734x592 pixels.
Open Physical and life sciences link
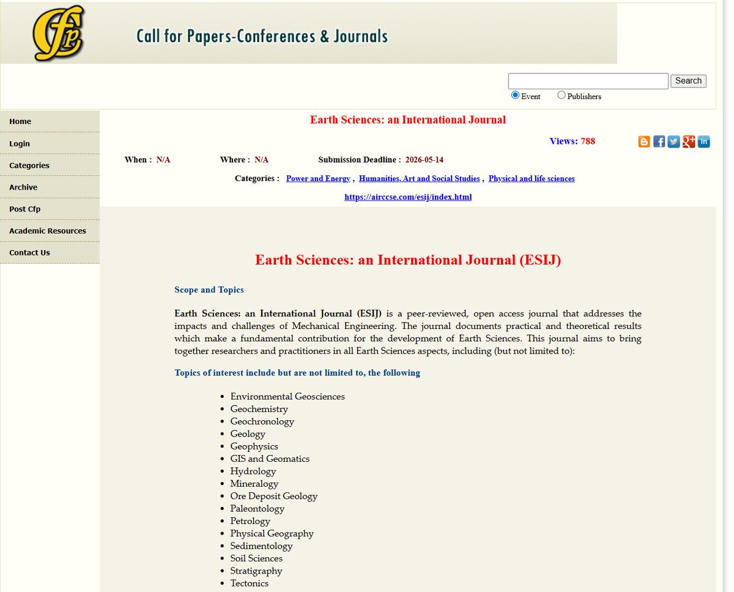click(x=532, y=179)
